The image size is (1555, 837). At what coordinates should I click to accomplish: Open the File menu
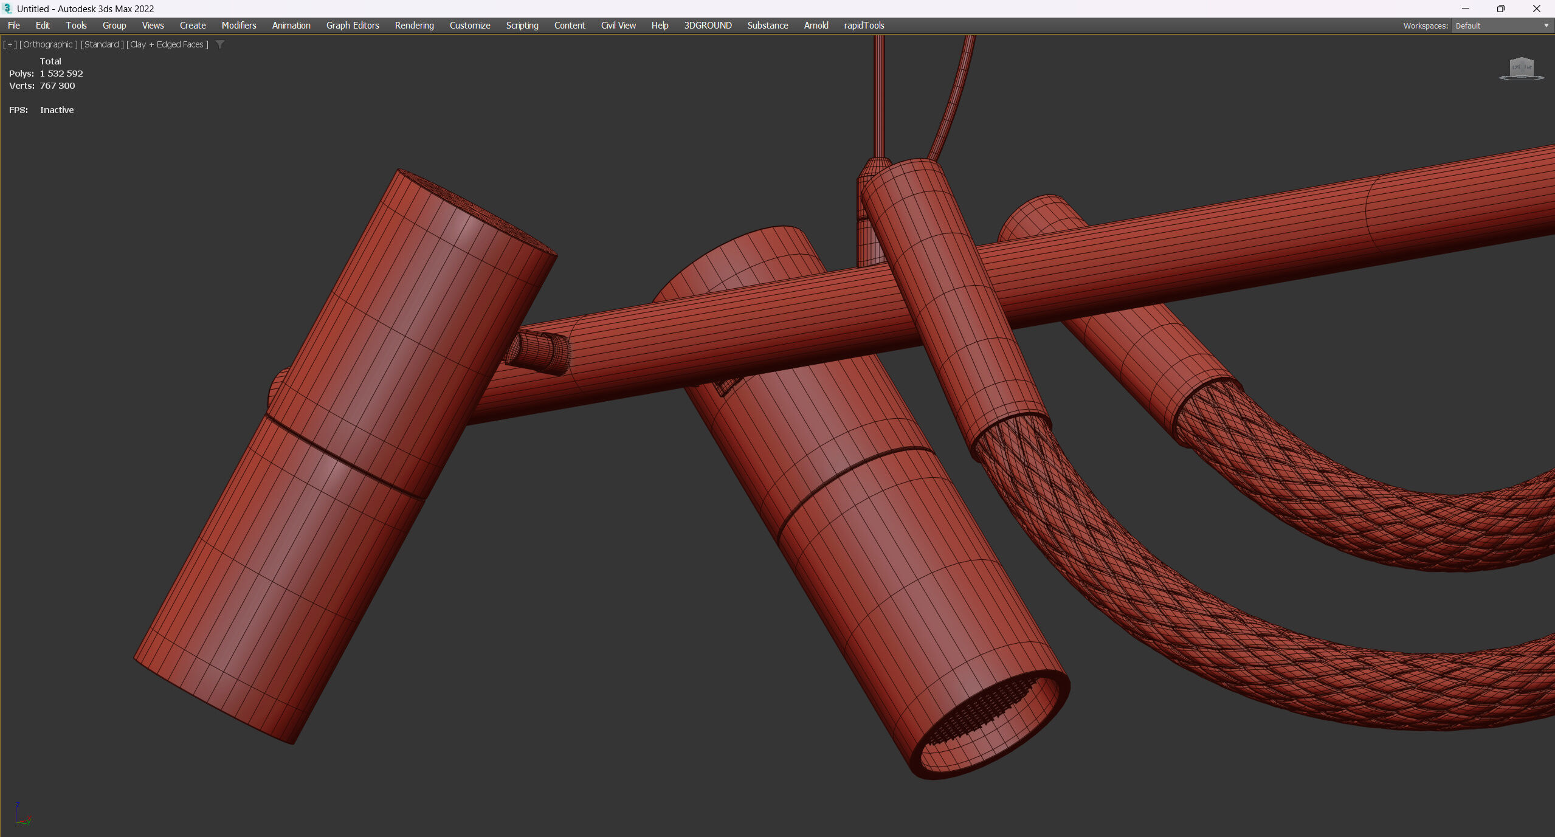point(13,26)
